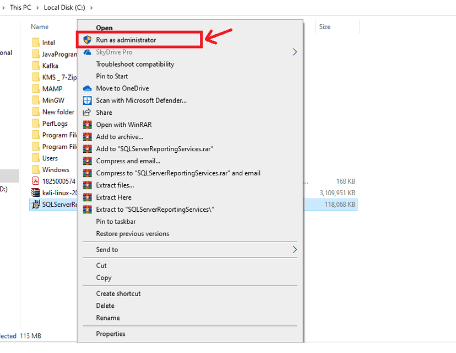Select the Windows folder in the file list
The image size is (456, 353).
56,170
